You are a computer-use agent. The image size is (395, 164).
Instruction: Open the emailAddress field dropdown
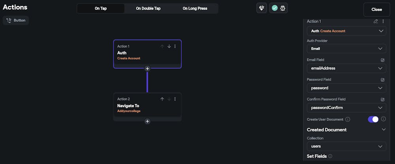(346, 68)
